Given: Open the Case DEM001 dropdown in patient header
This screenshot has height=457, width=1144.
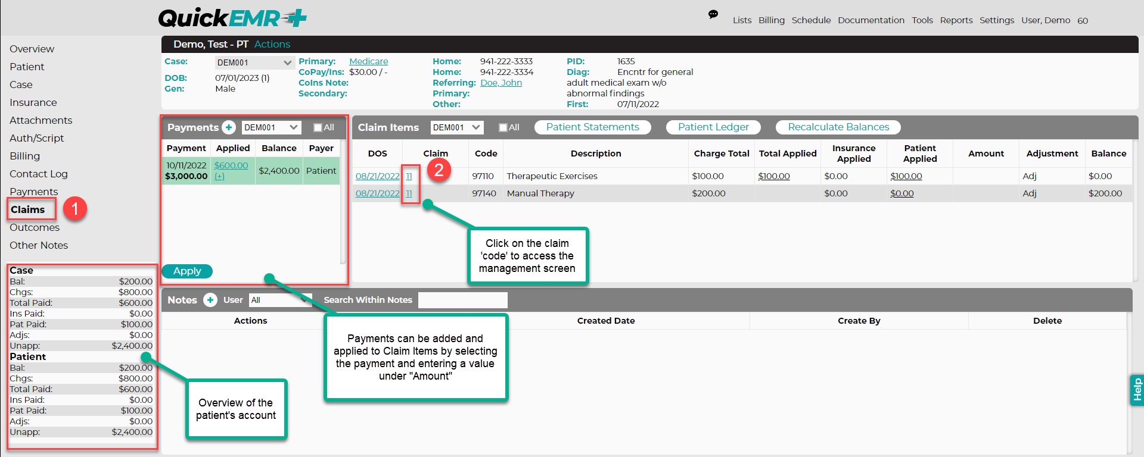Looking at the screenshot, I should tap(254, 62).
